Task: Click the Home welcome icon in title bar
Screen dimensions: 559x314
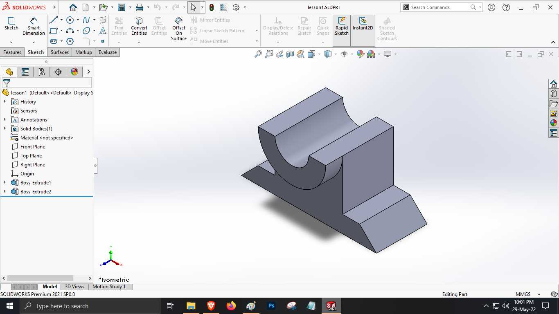Action: coord(73,7)
